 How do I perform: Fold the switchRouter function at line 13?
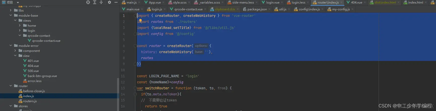pyautogui.click(x=135, y=88)
